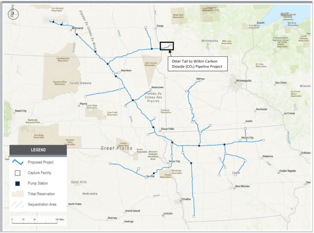The image size is (314, 233).
Task: Click the Capture Facility square symbol in legend
Action: pyautogui.click(x=18, y=173)
